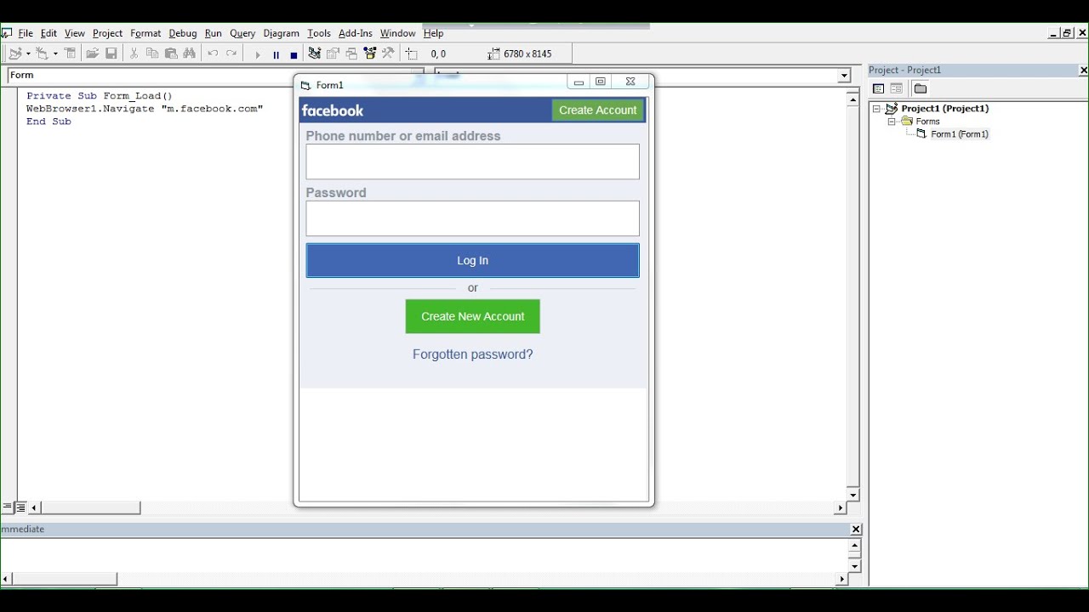The height and width of the screenshot is (612, 1089).
Task: Open the Project Explorer toolbar icon
Action: pyautogui.click(x=315, y=54)
